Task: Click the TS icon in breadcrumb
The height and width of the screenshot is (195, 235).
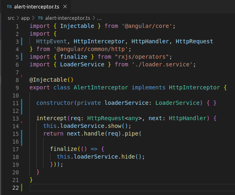Action: [40, 18]
